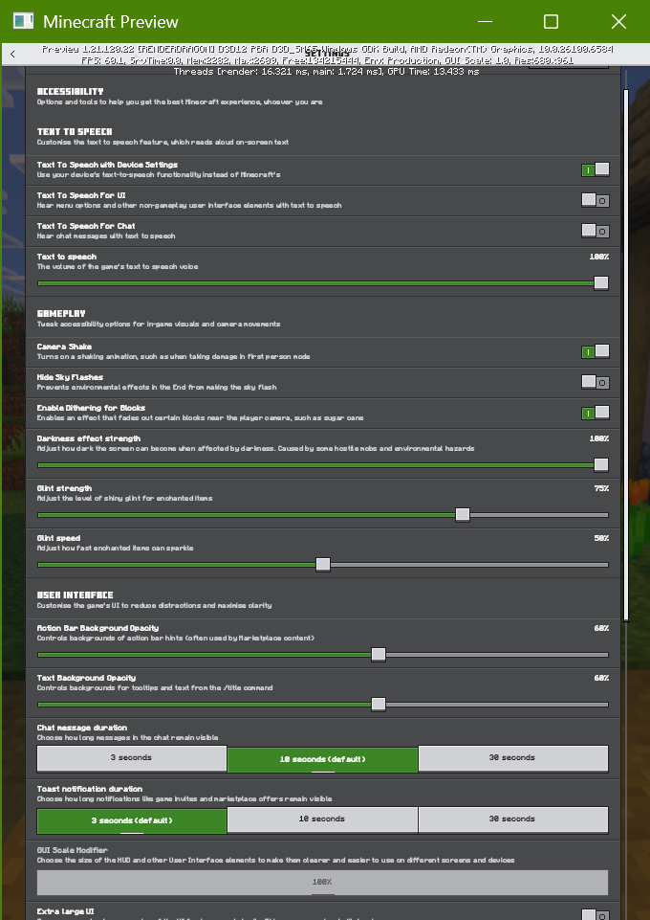Image resolution: width=650 pixels, height=920 pixels.
Task: Click the Text to speech 100% value
Action: pyautogui.click(x=599, y=257)
